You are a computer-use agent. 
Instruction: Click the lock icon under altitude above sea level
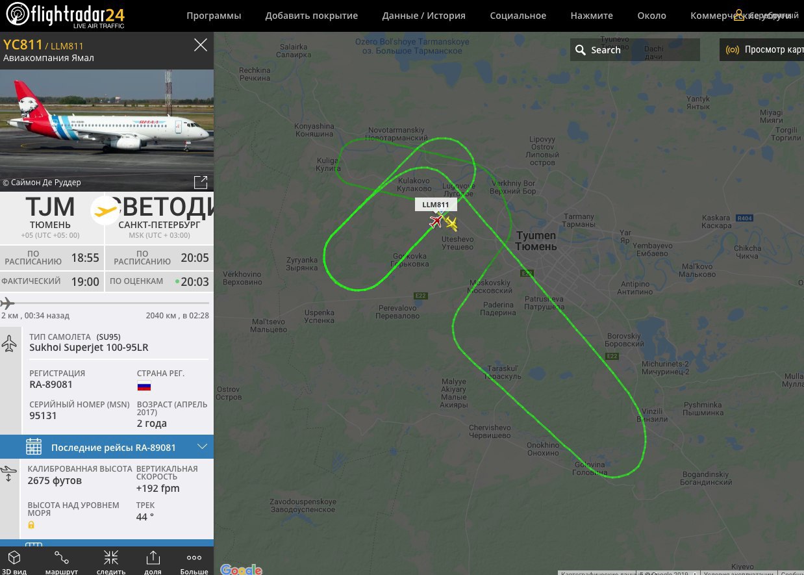(31, 524)
